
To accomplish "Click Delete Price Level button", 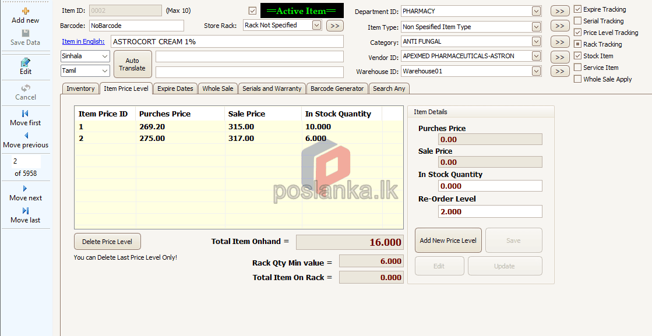I will 107,241.
